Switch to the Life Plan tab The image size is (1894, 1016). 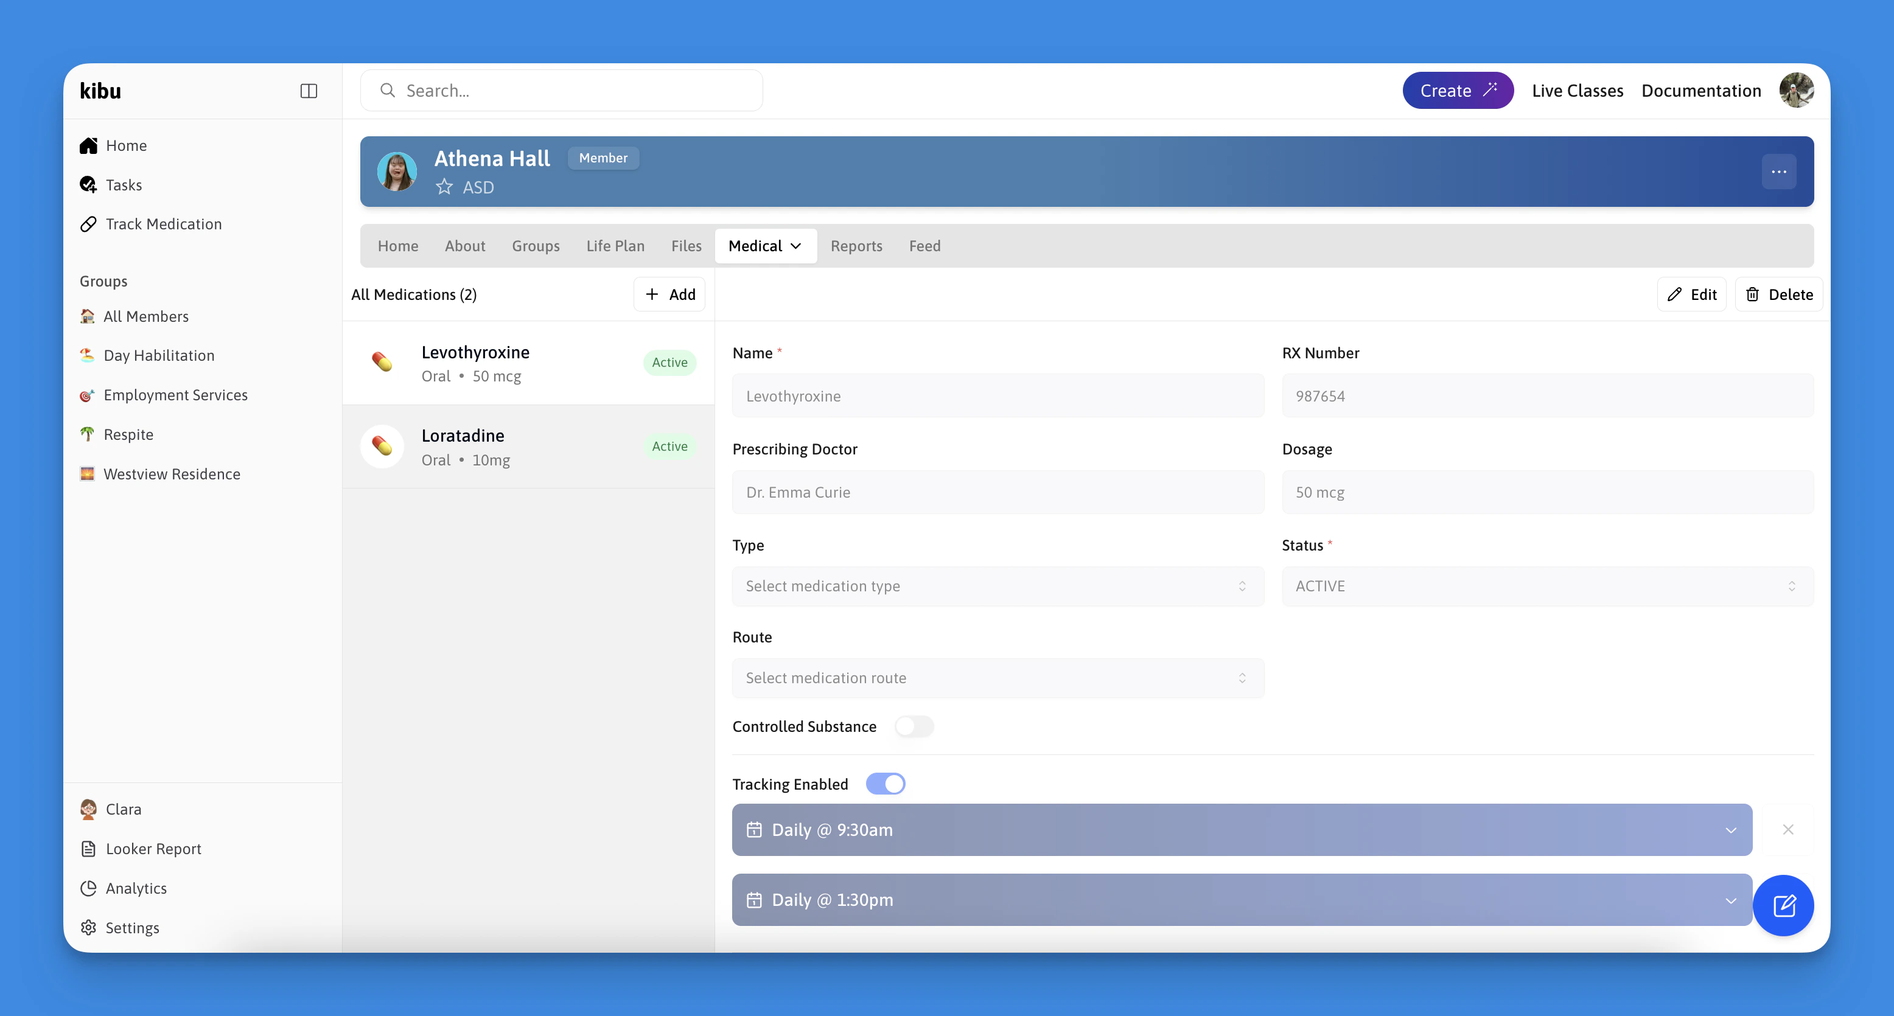[615, 246]
